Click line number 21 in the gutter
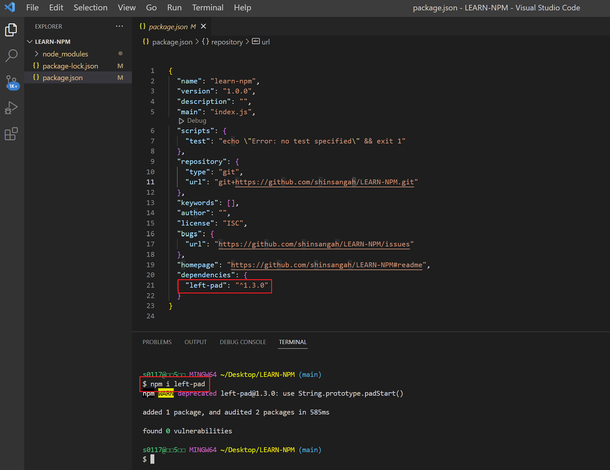610x470 pixels. tap(150, 285)
